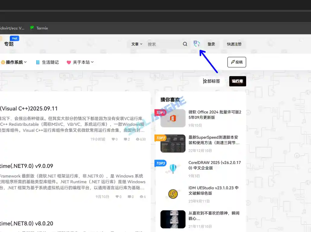Viewport: 311px width, 232px height.
Task: Click the orange circle icon beside 操作系统
Action: coord(2,62)
